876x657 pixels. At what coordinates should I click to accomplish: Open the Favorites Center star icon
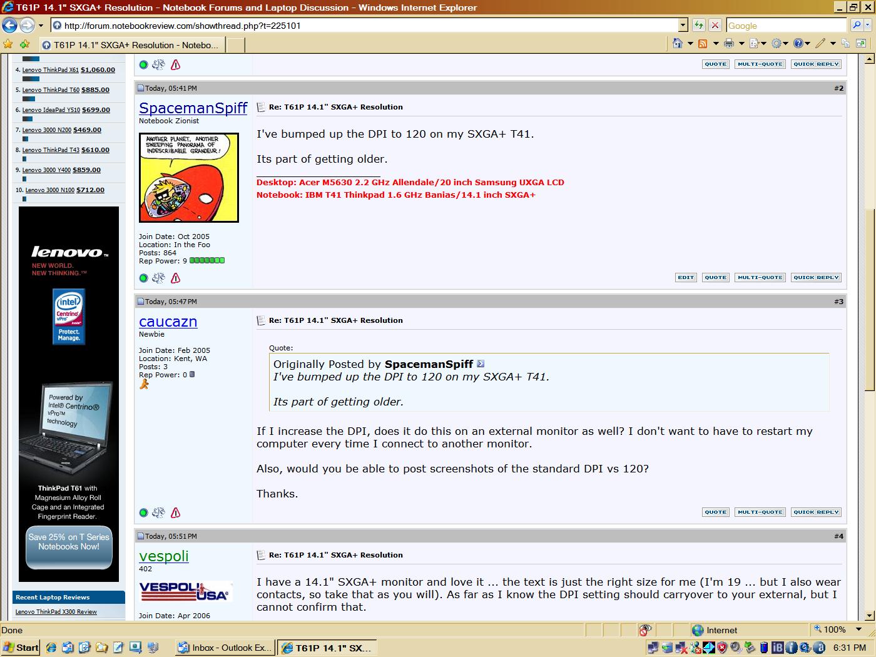[8, 44]
